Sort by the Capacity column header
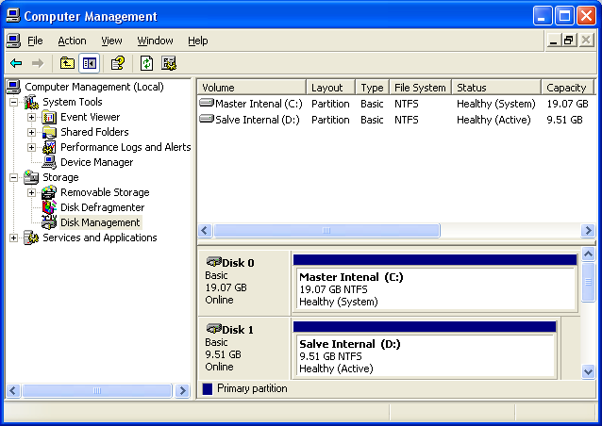This screenshot has height=426, width=602. click(x=567, y=88)
